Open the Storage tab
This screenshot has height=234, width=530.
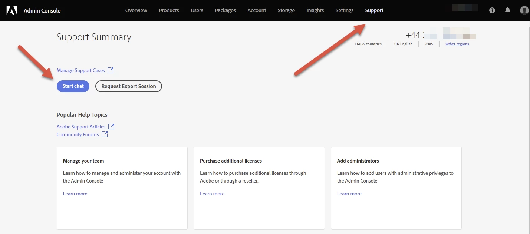(286, 10)
